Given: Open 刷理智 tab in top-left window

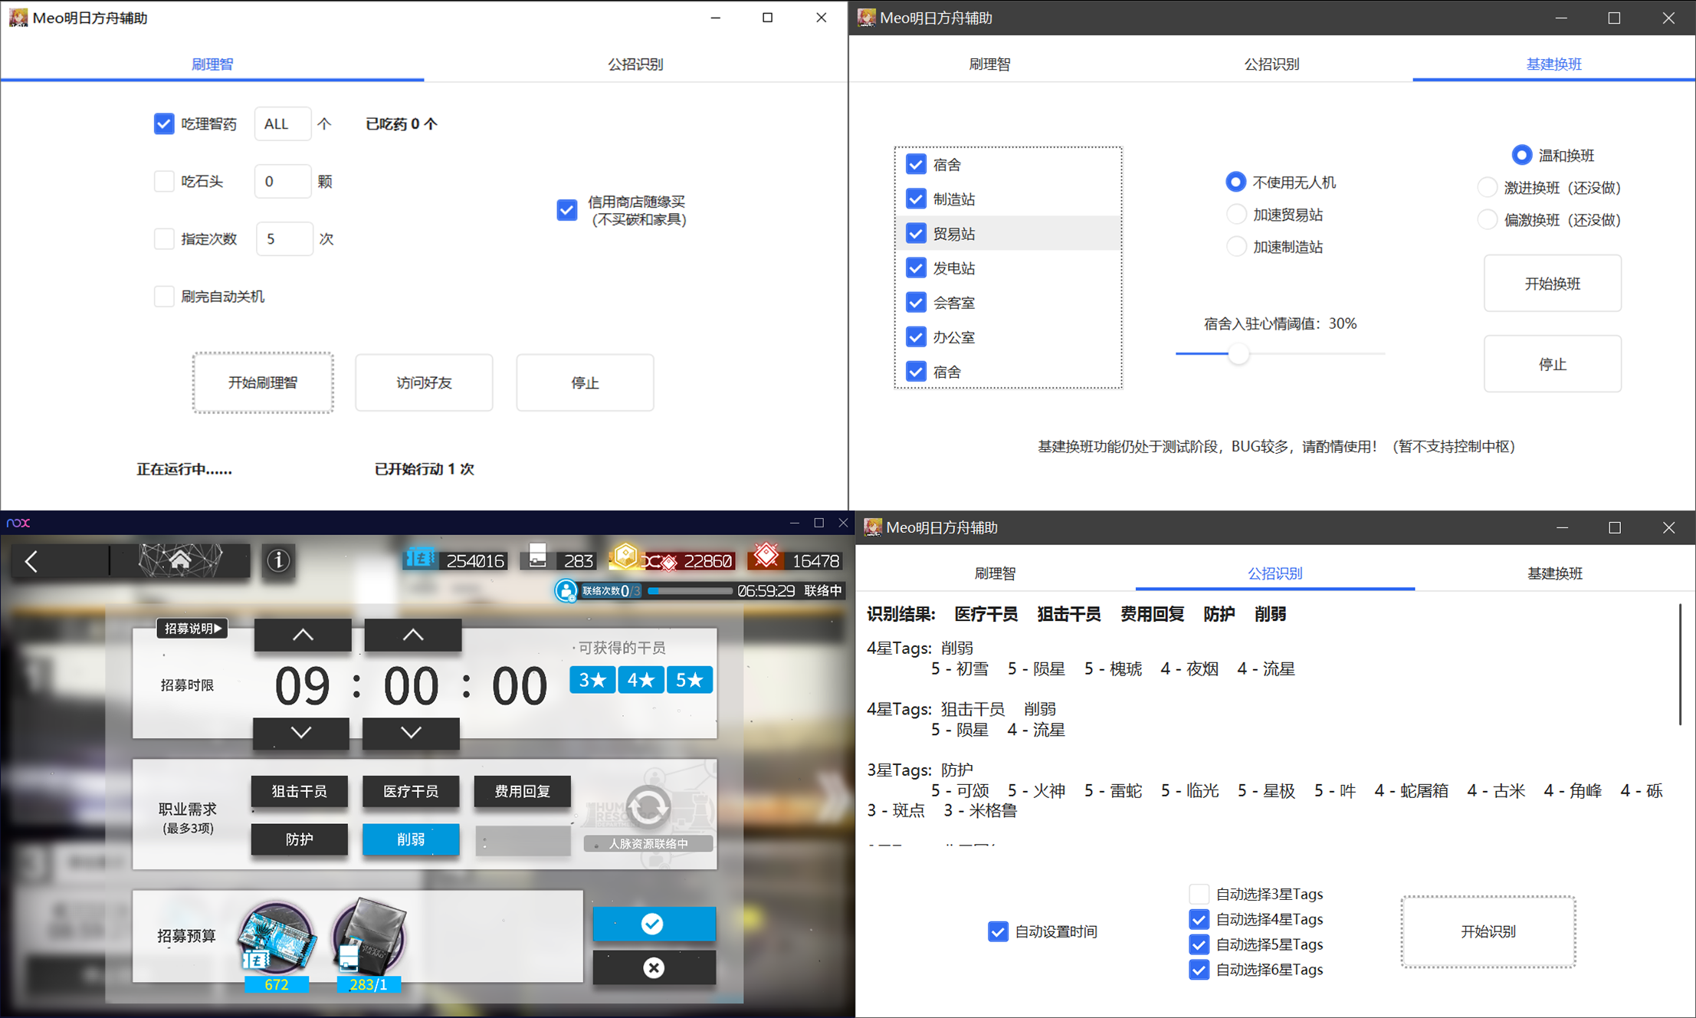Looking at the screenshot, I should coord(212,64).
